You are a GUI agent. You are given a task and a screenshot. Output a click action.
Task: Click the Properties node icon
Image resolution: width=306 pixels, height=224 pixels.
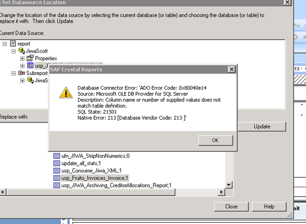[x=30, y=58]
